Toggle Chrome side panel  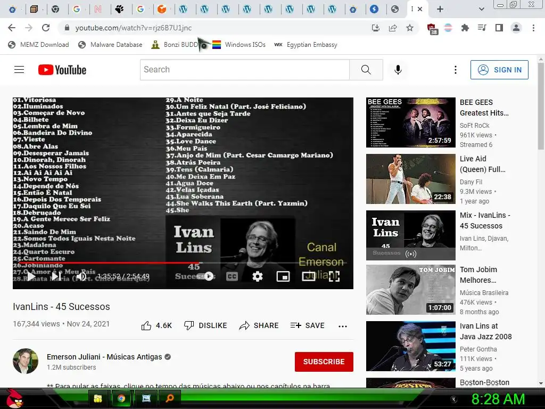pyautogui.click(x=499, y=28)
